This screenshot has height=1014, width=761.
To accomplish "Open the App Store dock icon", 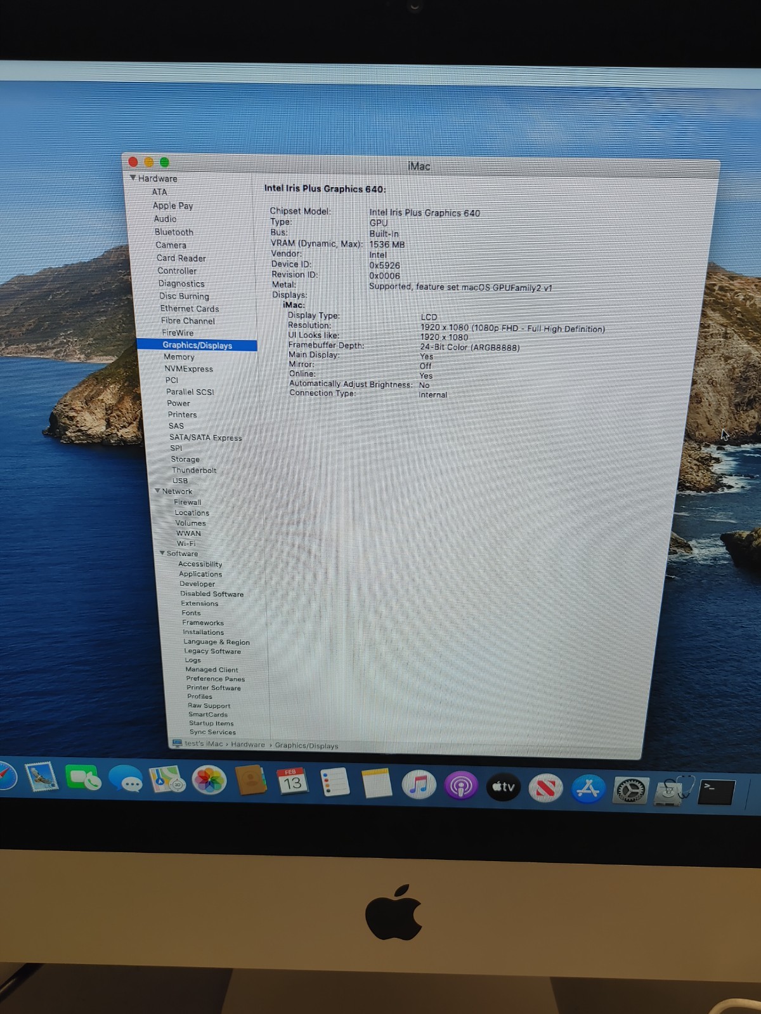I will click(588, 789).
